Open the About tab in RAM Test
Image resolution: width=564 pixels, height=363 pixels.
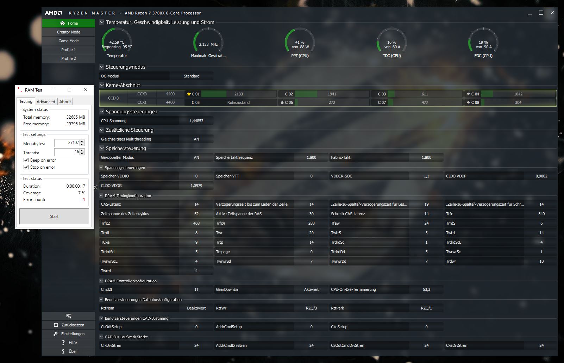coord(65,102)
